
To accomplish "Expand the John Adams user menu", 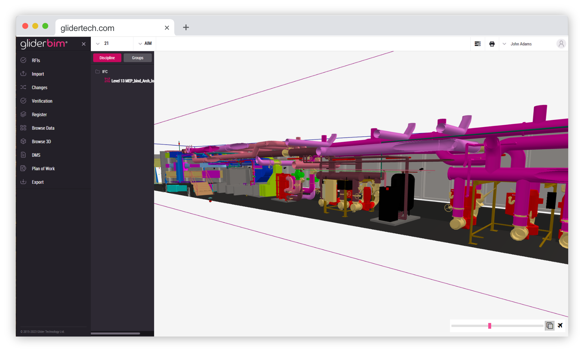I will click(x=518, y=44).
